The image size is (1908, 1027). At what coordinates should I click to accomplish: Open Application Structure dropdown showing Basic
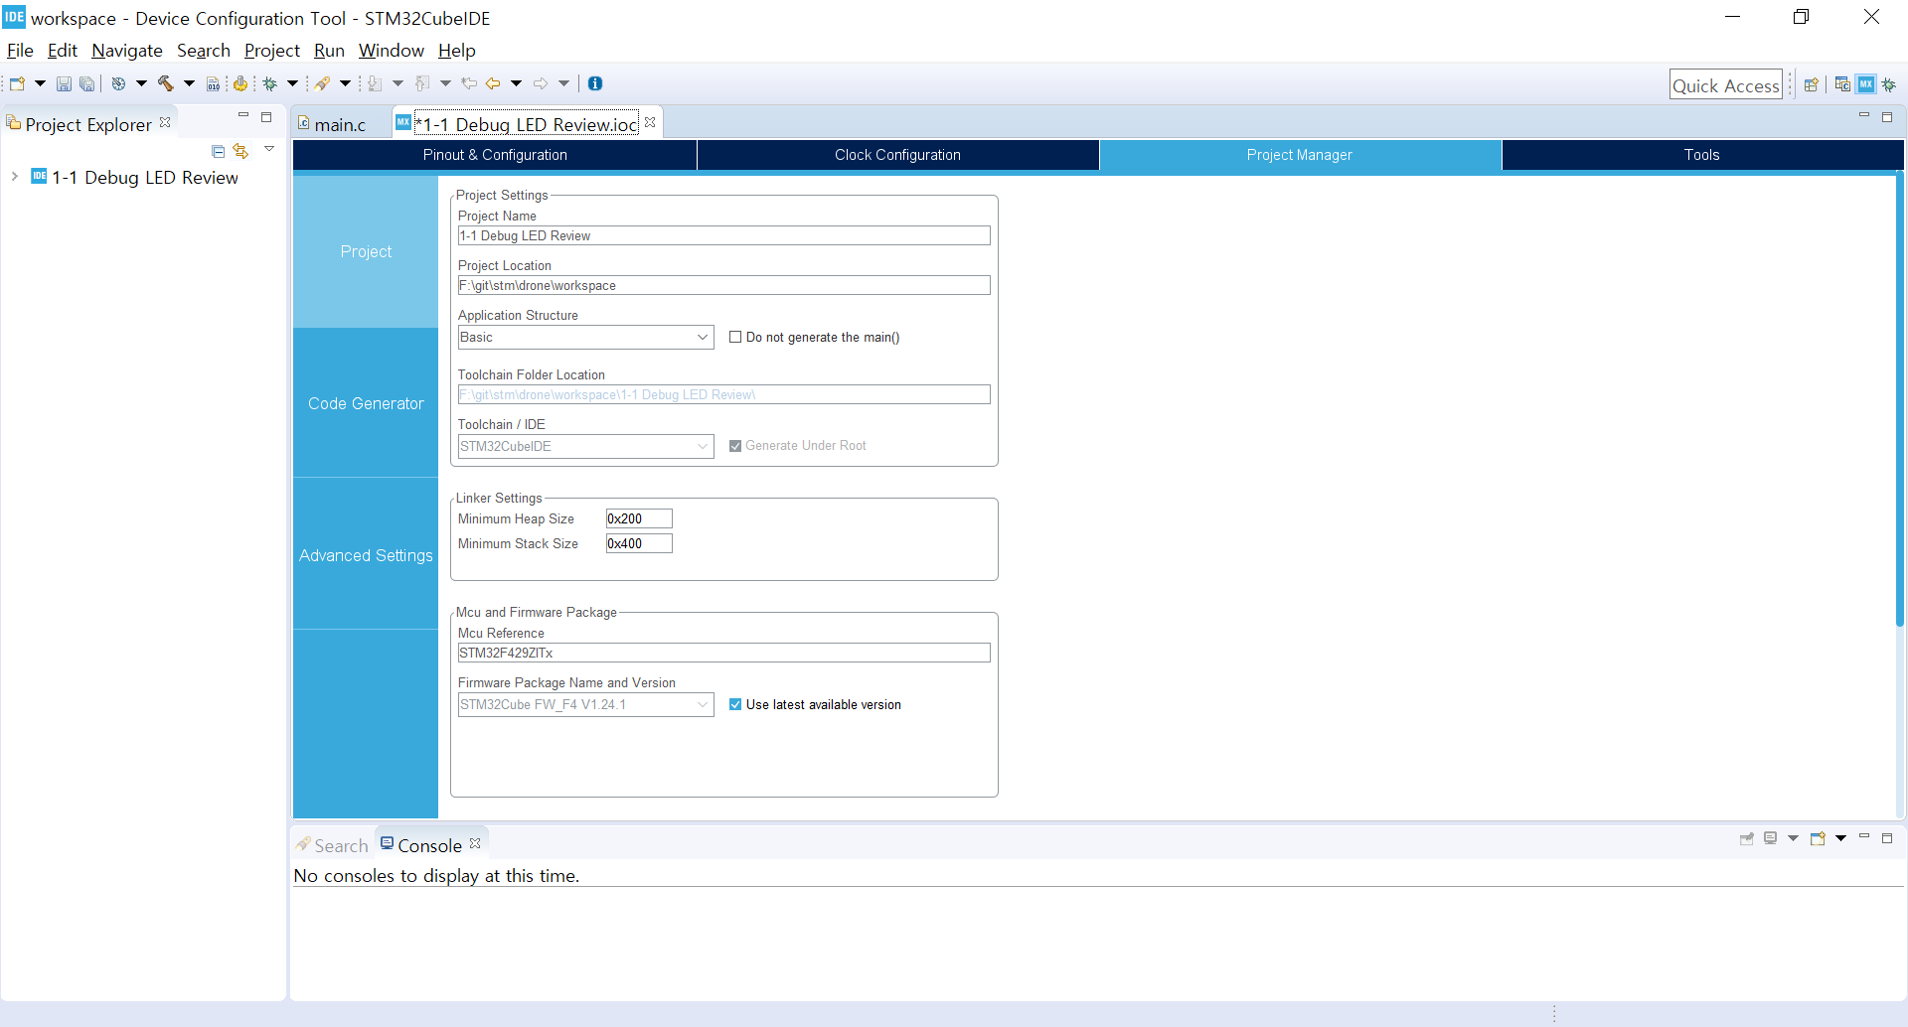[585, 337]
